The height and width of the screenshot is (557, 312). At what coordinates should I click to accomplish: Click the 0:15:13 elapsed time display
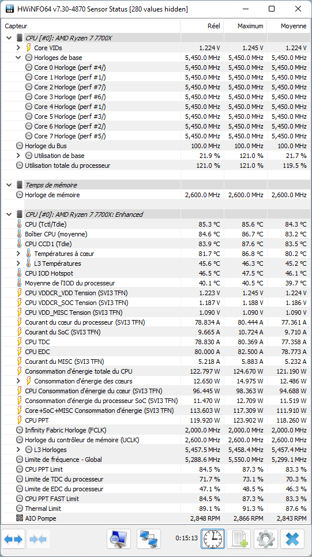(186, 538)
